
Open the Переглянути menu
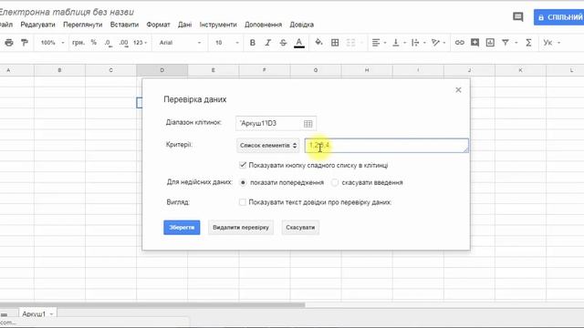(83, 25)
